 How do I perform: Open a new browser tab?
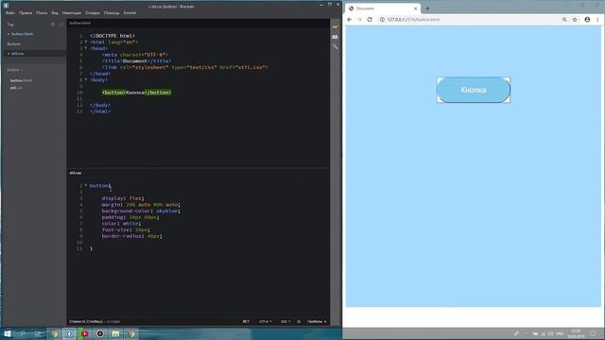[x=427, y=8]
